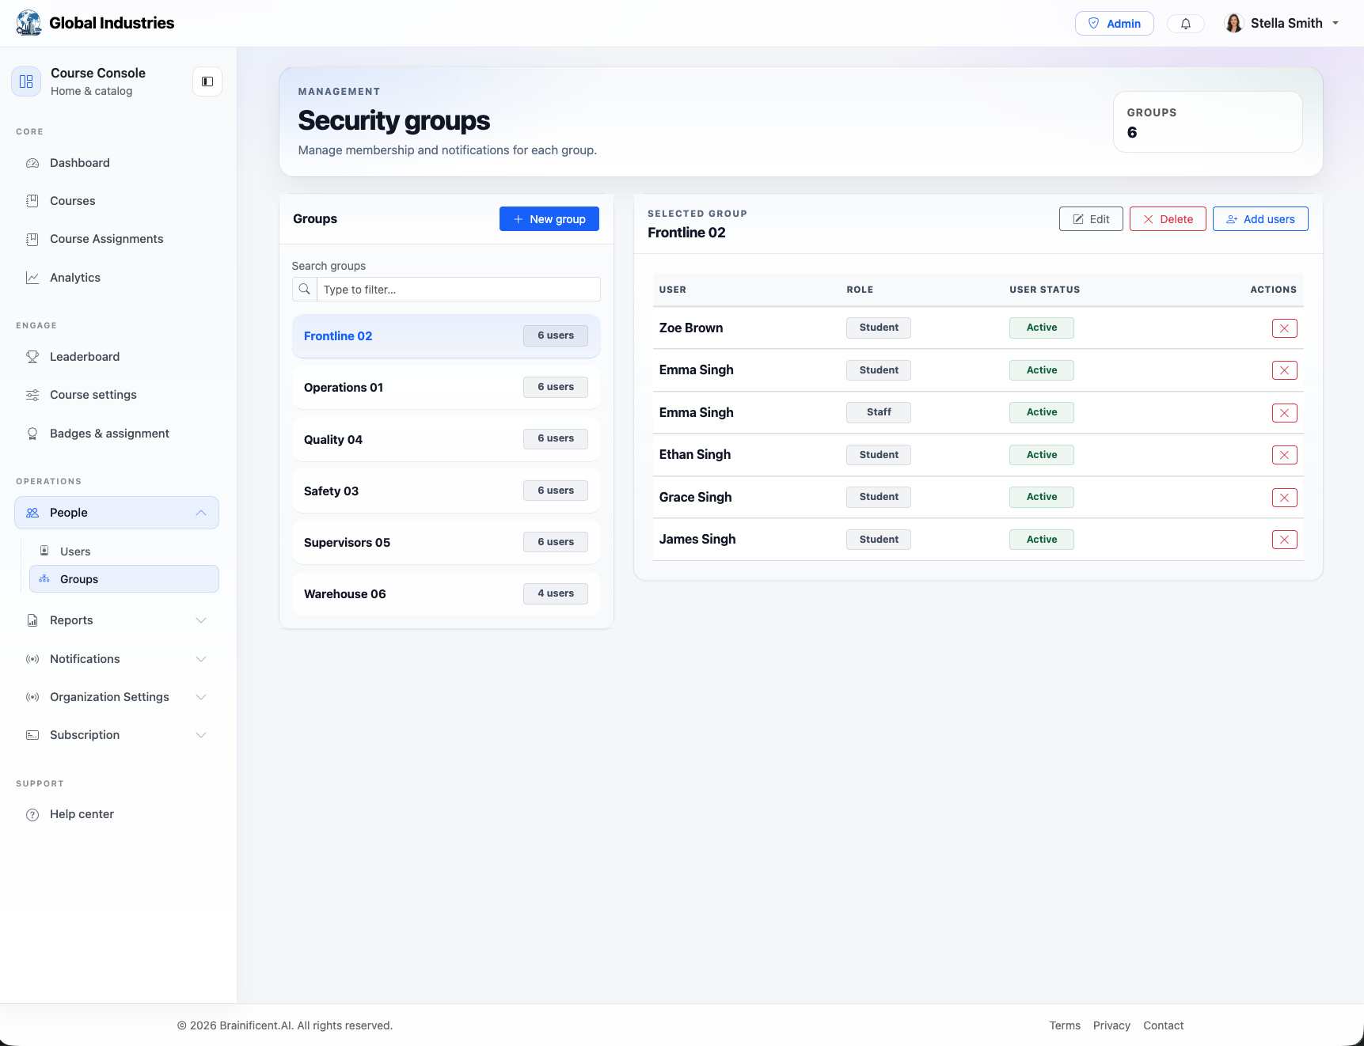The height and width of the screenshot is (1046, 1364).
Task: Click the Subscription card icon
Action: pyautogui.click(x=32, y=735)
